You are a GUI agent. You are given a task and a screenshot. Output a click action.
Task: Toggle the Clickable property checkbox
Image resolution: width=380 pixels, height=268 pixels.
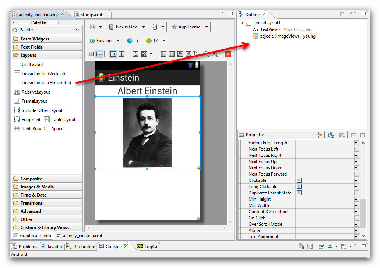coord(299,180)
